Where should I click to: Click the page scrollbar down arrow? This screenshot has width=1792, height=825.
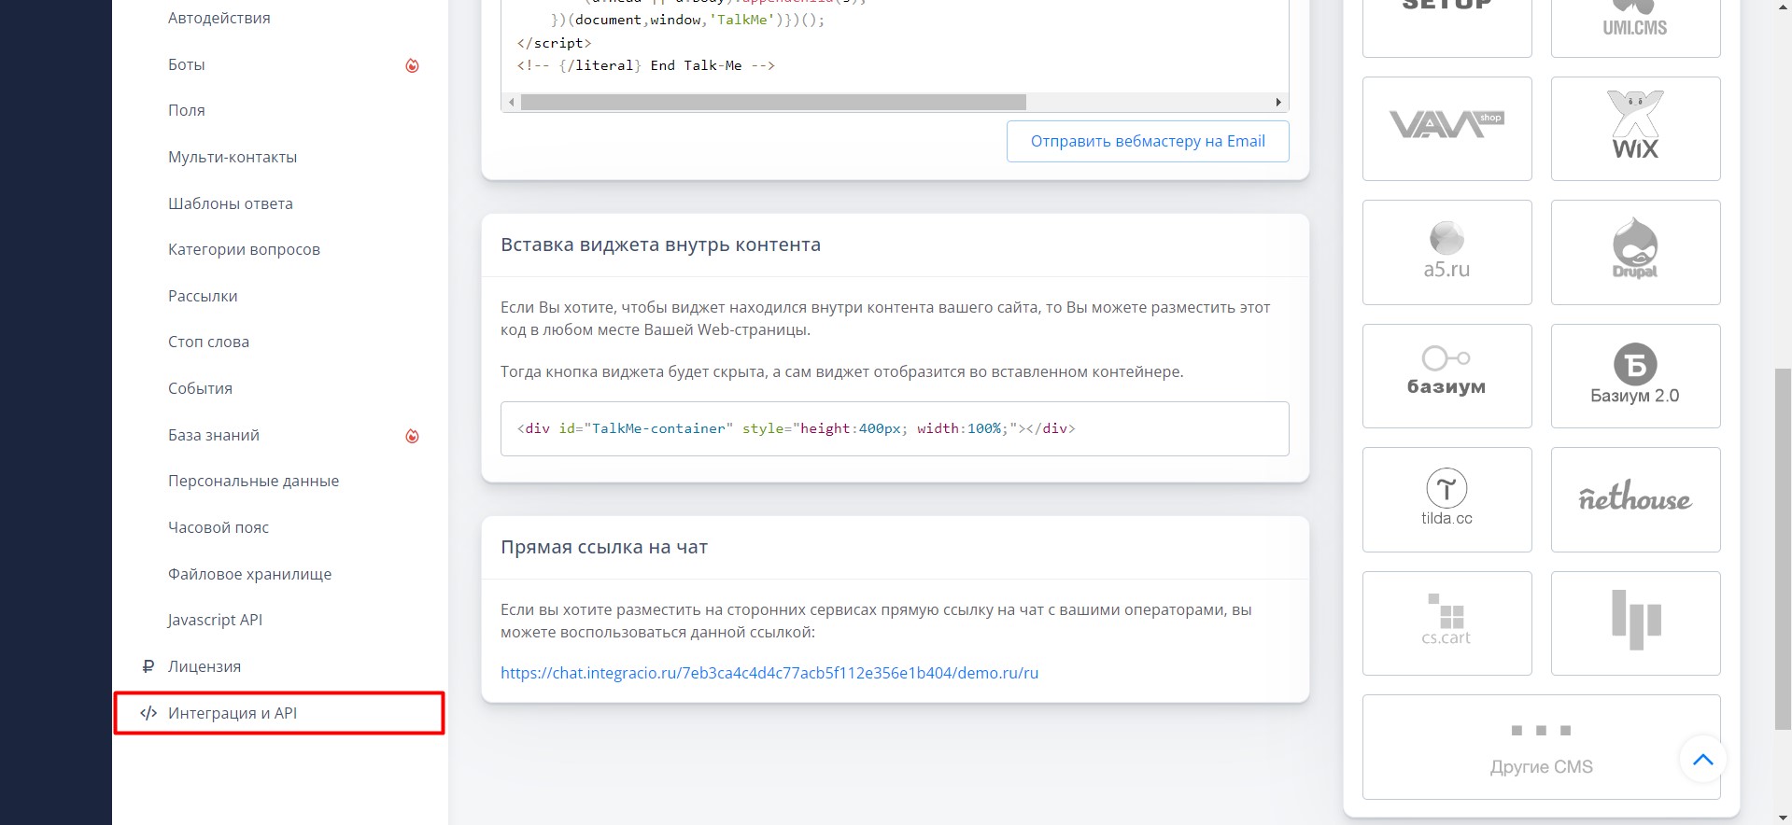click(1783, 817)
